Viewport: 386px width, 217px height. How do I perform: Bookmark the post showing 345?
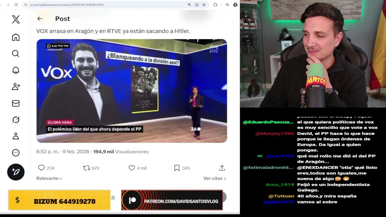pyautogui.click(x=177, y=168)
